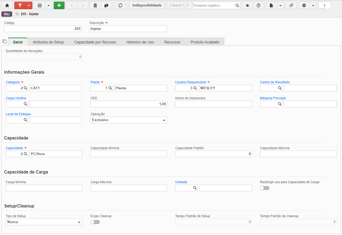Click the Categoria label link

pyautogui.click(x=13, y=82)
